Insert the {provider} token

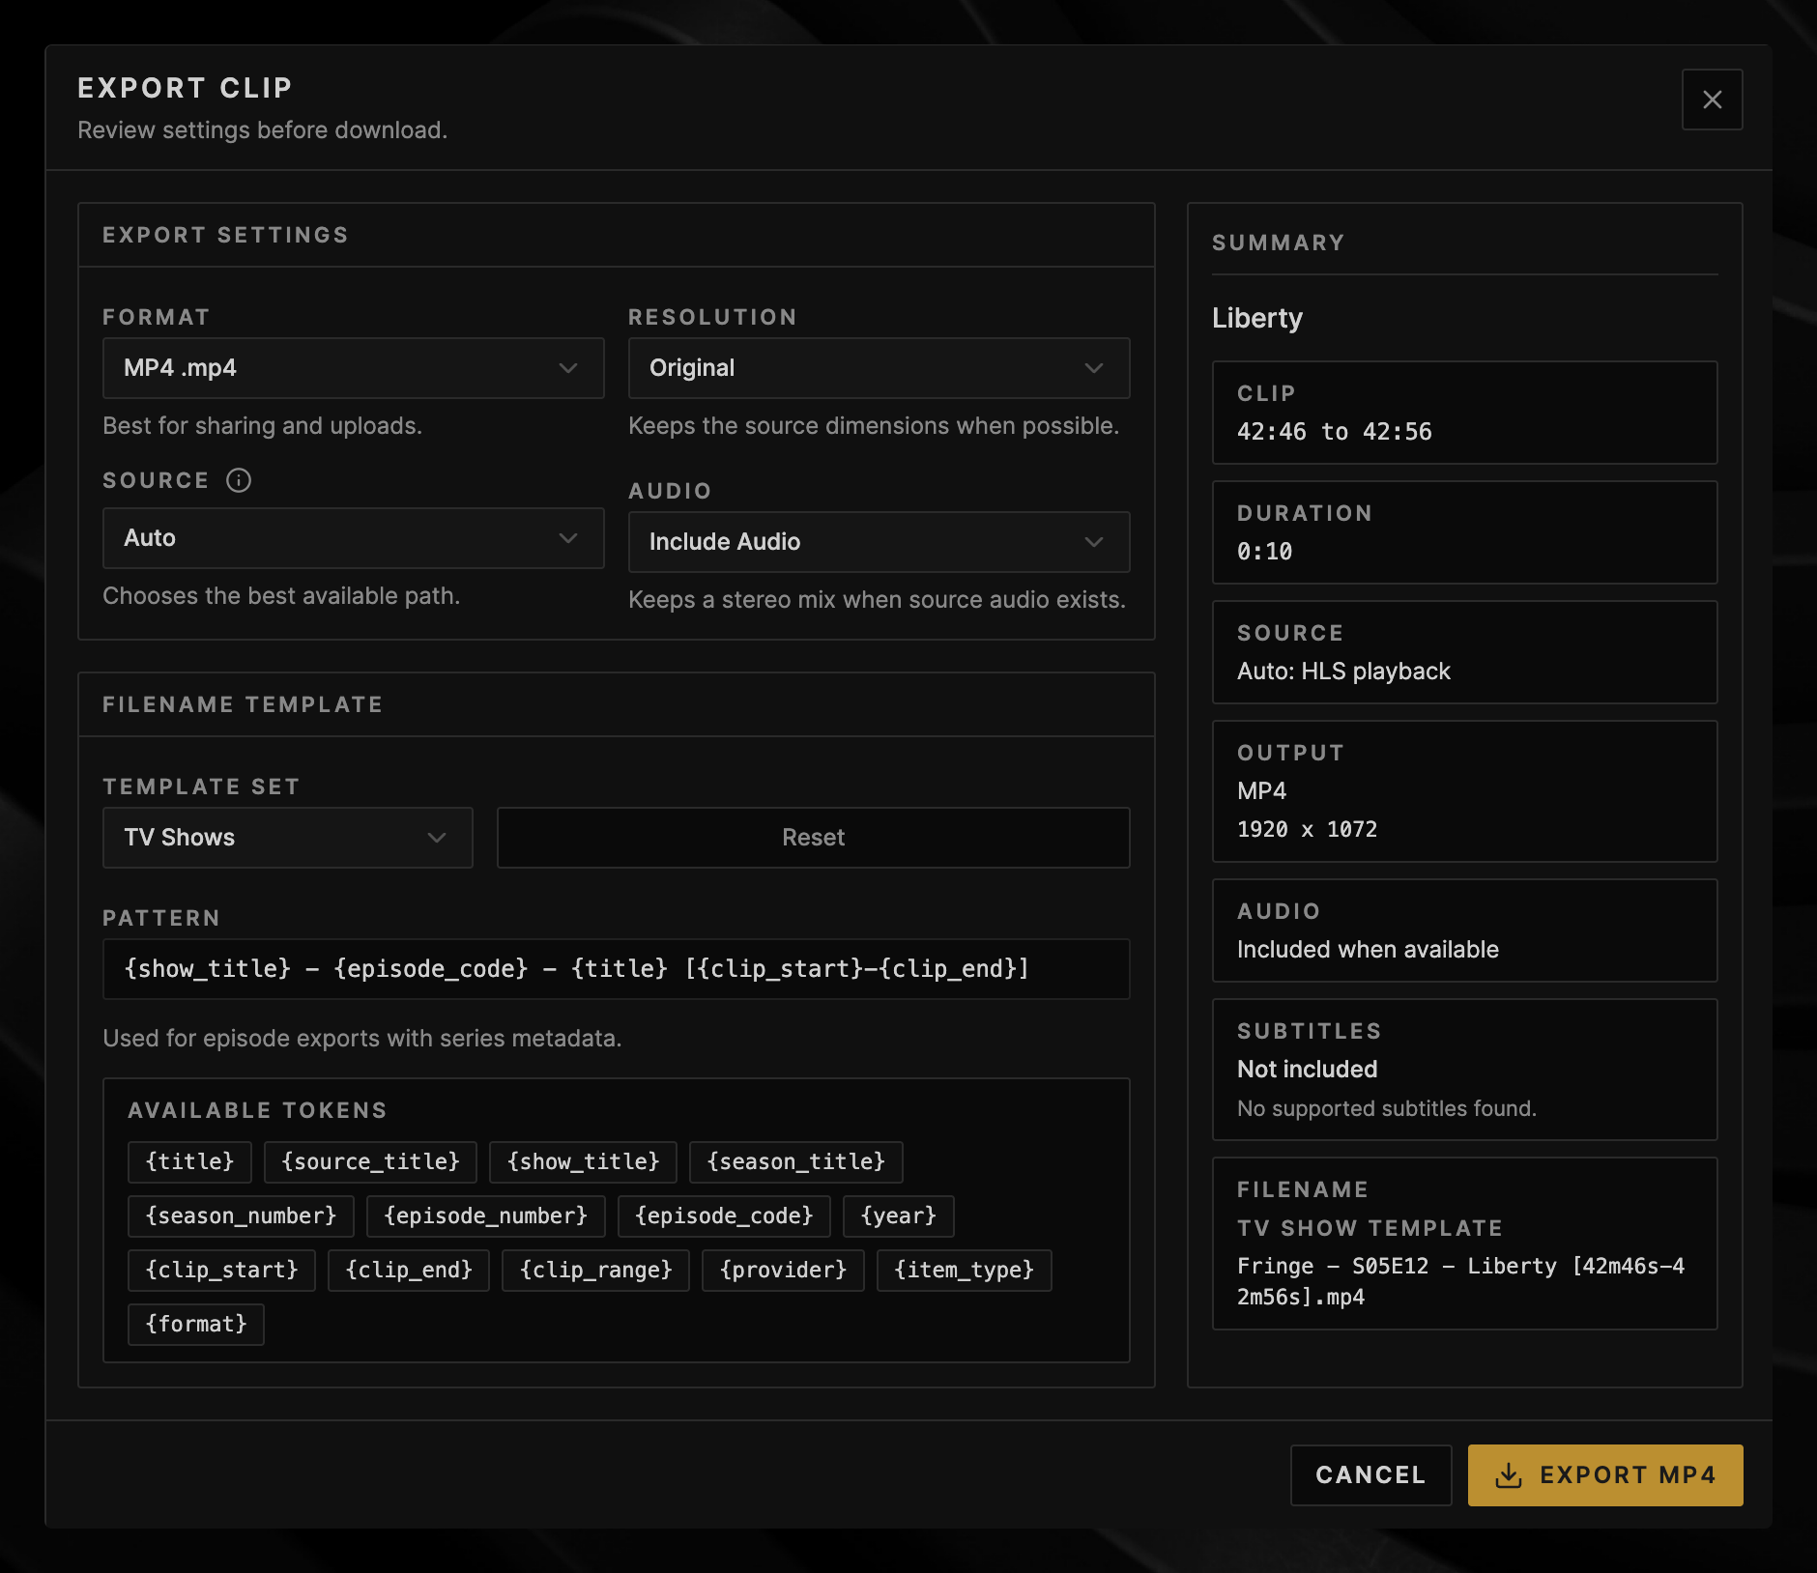coord(783,1270)
